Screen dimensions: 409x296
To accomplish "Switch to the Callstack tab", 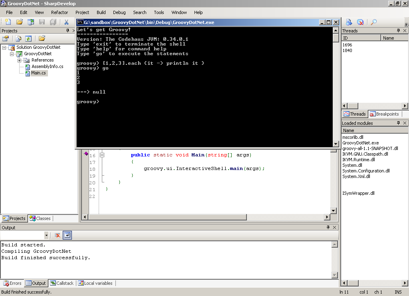I will click(62, 283).
